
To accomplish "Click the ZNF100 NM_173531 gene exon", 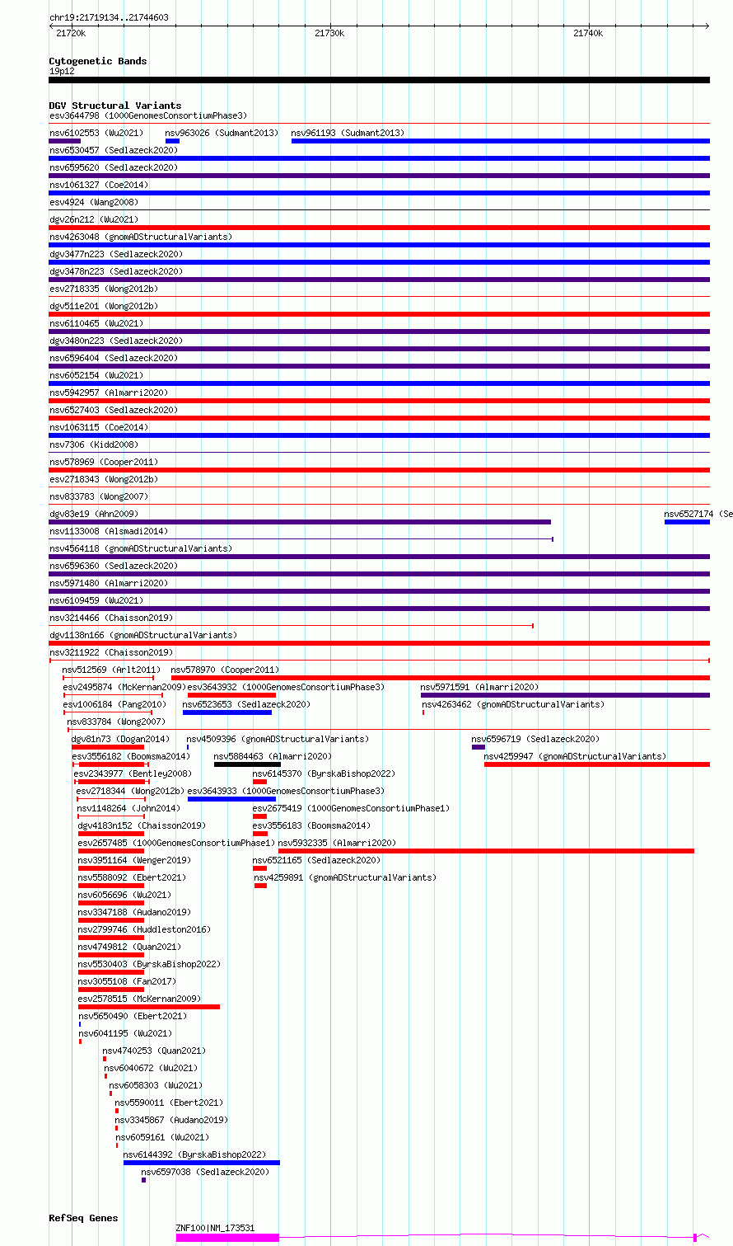I will 228,1237.
